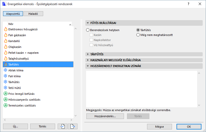Click the system list scroll up arrow
Image resolution: width=206 pixels, height=132 pixels.
coord(75,29)
